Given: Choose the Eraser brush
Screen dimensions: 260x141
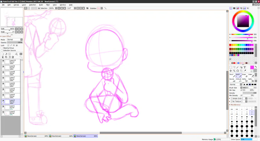Looking at the screenshot, I should [x=245, y=75].
